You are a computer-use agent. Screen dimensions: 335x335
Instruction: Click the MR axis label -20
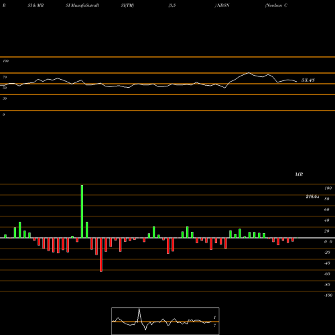tap(327, 253)
